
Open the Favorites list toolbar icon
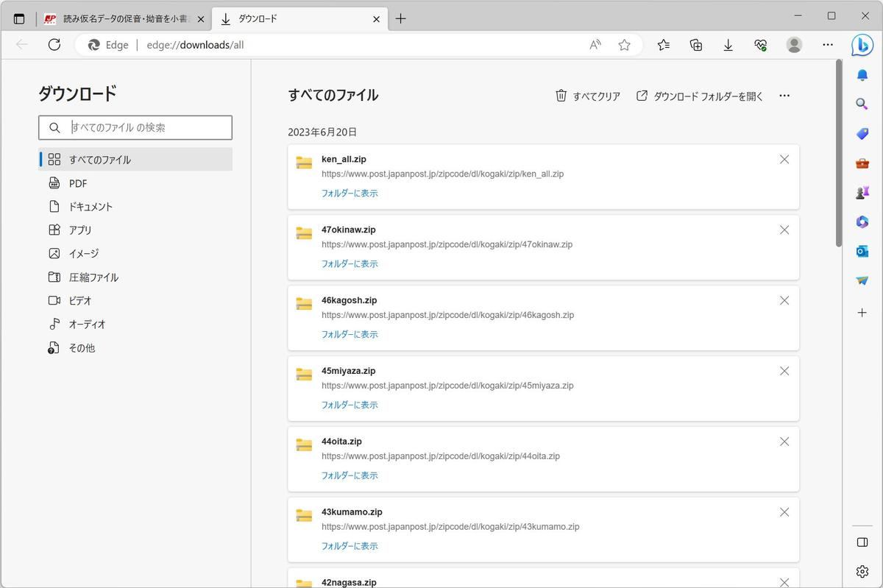point(664,45)
